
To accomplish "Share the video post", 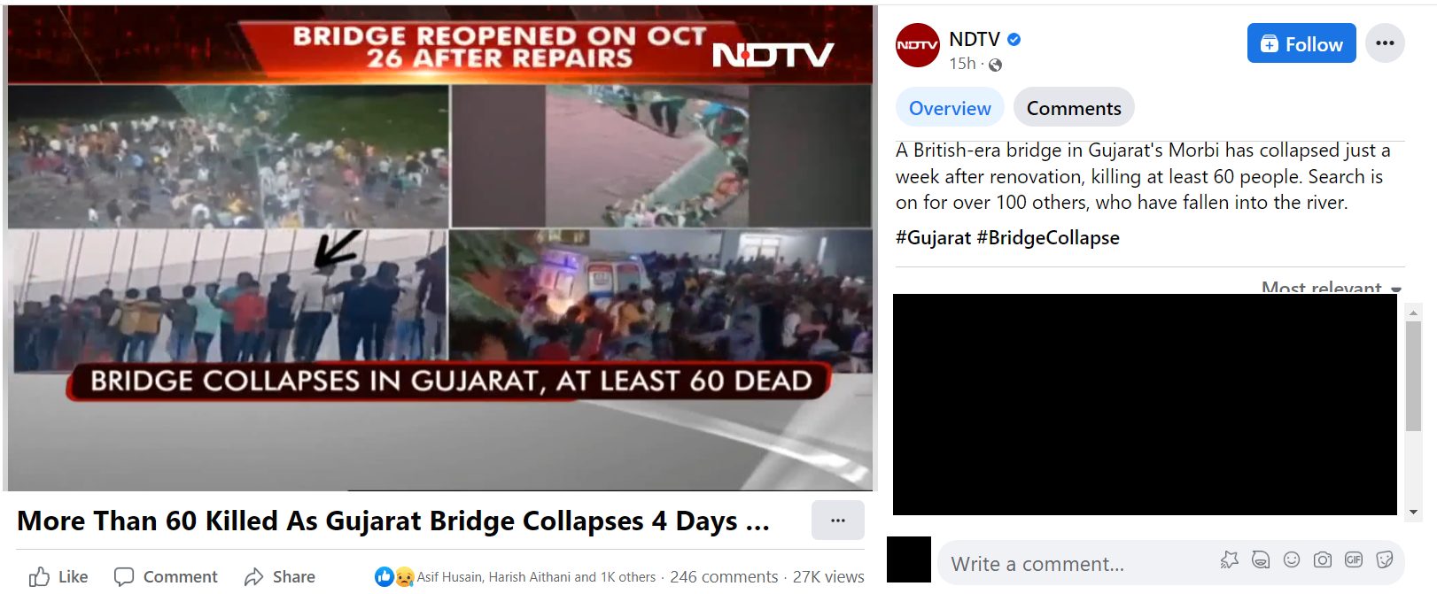I will (280, 576).
